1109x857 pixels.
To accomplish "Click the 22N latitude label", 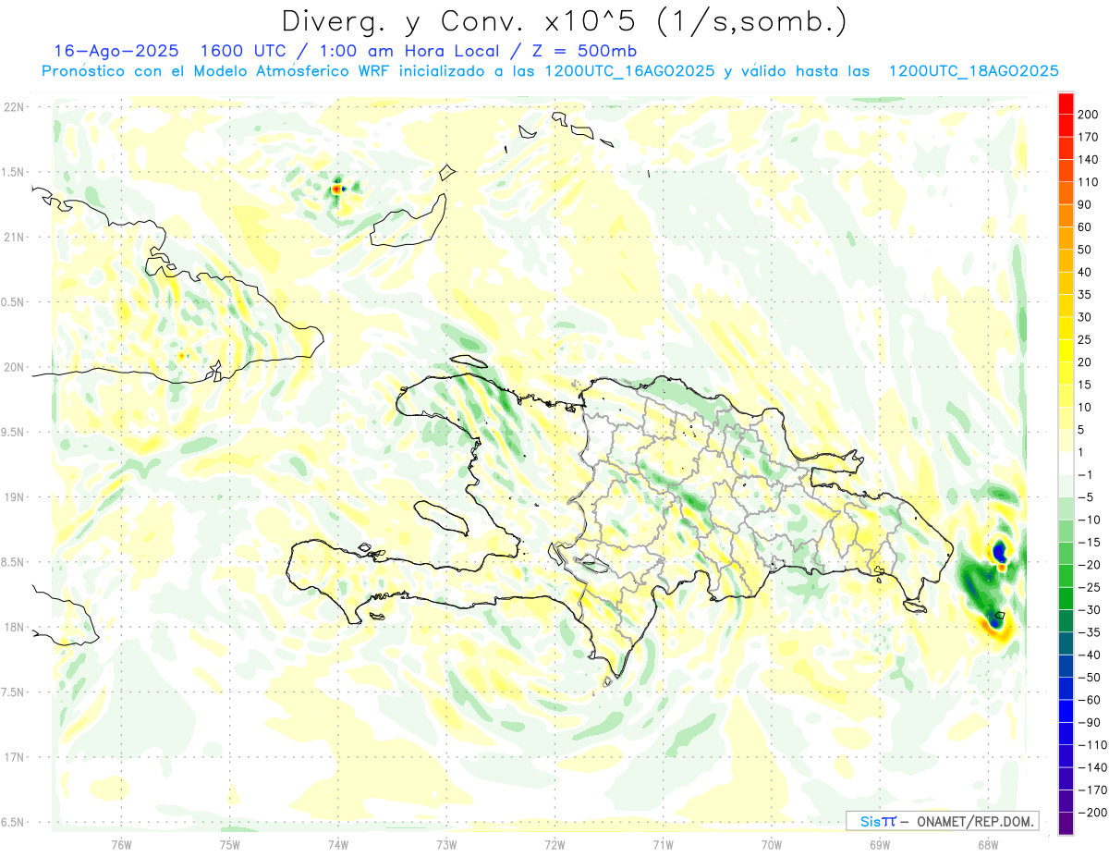I will click(16, 106).
